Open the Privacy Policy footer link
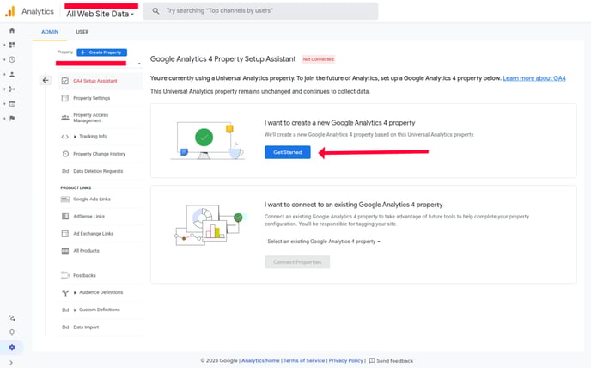591x368 pixels. 345,360
